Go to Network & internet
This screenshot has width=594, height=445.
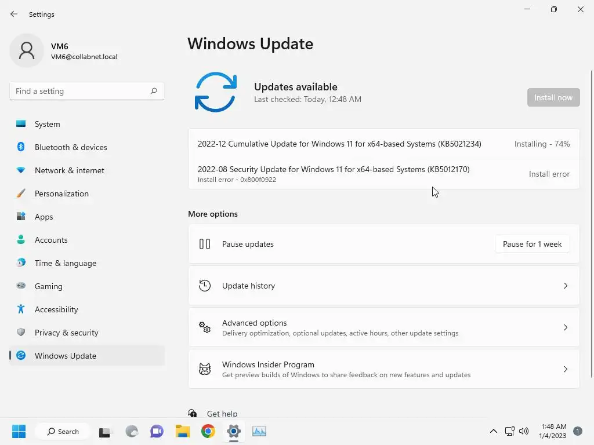(87, 170)
